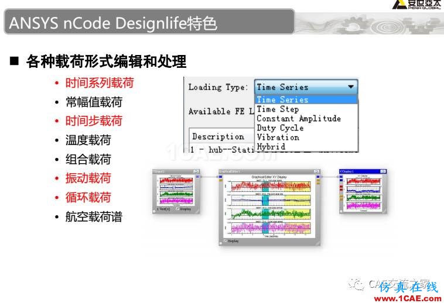Click the www.1CAE.com link
This screenshot has width=444, height=303.
tap(408, 298)
